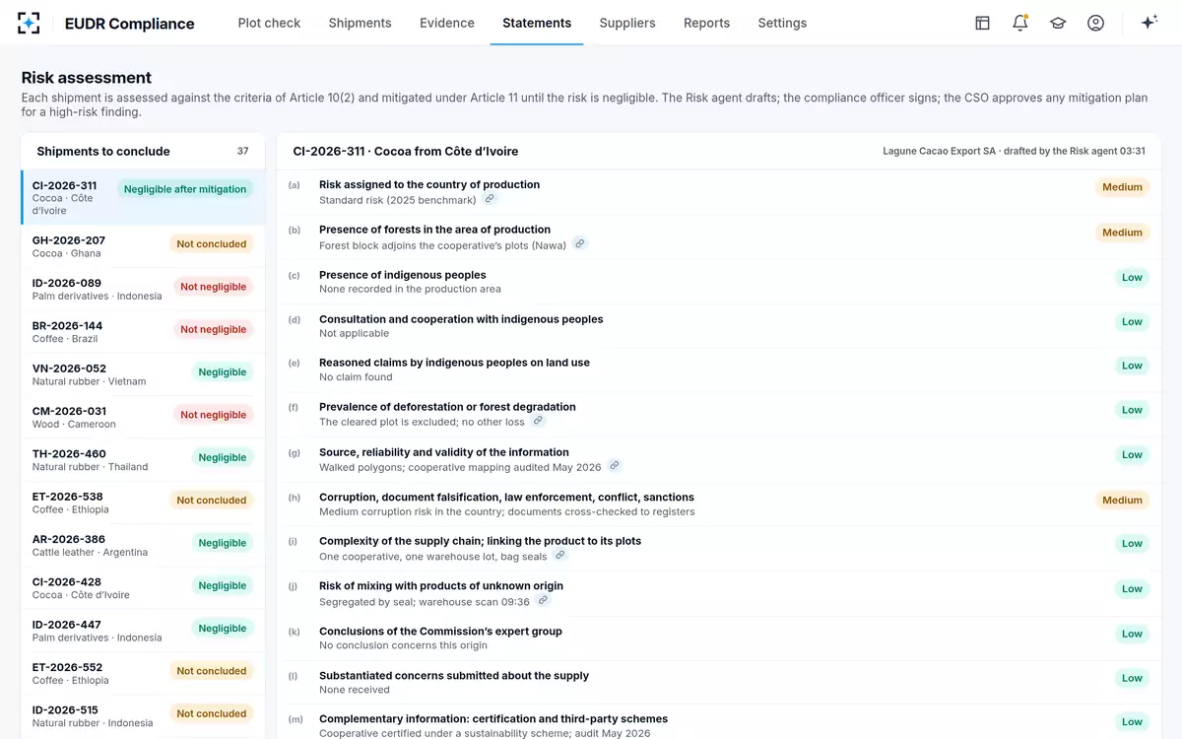The image size is (1182, 739).
Task: Open criterion (i) Complexity of the supply chain
Action: point(719,549)
